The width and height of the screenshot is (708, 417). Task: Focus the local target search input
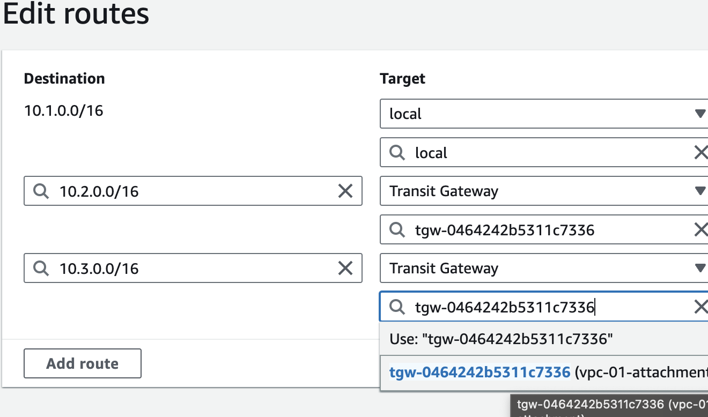point(547,153)
